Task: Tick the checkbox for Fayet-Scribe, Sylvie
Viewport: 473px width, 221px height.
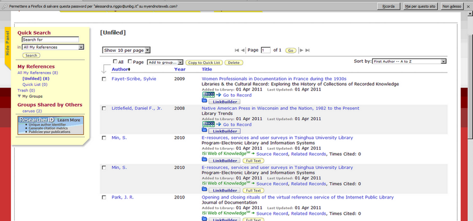Action: 104,79
